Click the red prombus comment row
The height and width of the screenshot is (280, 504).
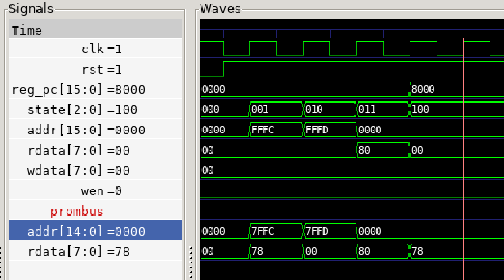click(95, 211)
